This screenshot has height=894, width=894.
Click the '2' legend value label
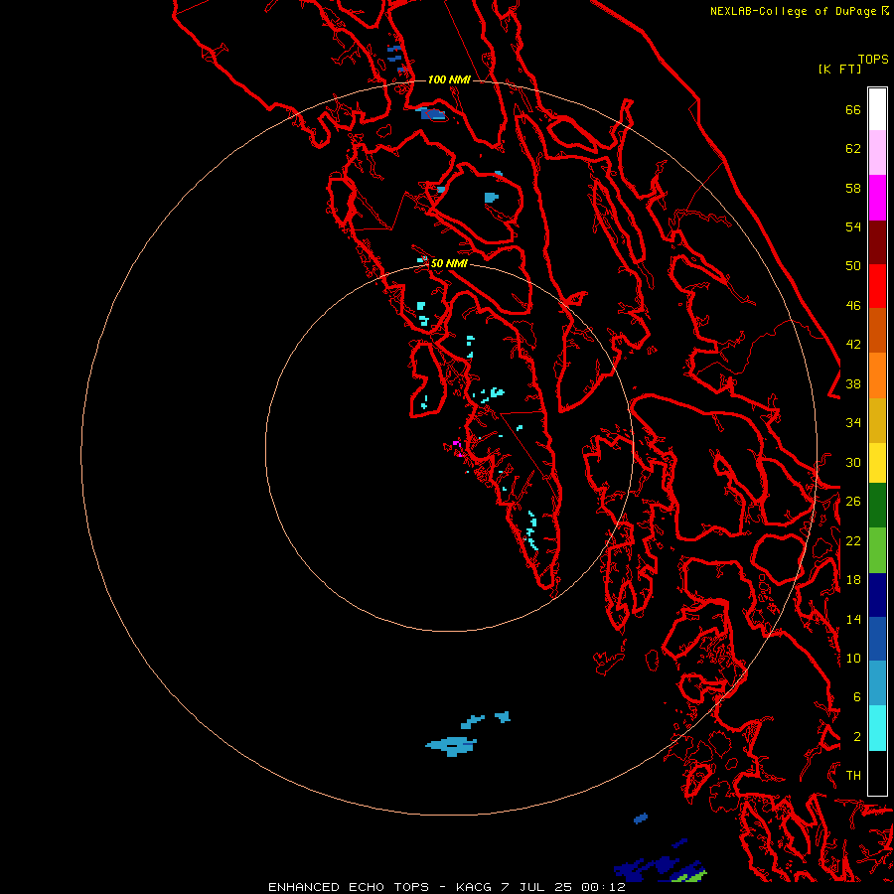(x=856, y=737)
